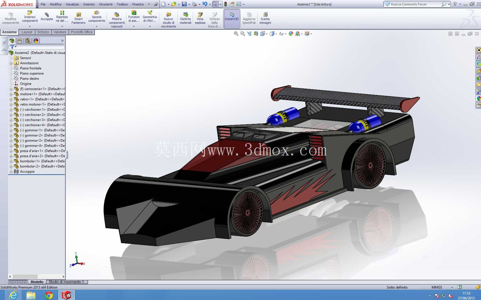481x300 pixels.
Task: Toggle Instant3D mode
Action: 232,18
